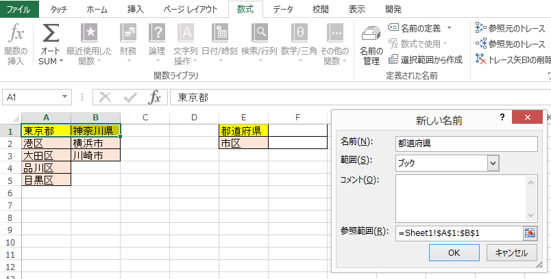The width and height of the screenshot is (551, 279).
Task: Click Trace Dependents (参照先のトレース)
Action: click(511, 44)
